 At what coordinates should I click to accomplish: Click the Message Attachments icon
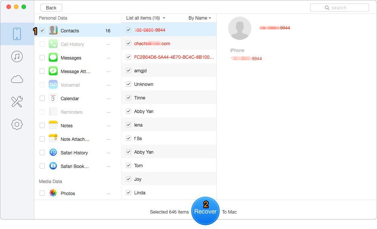click(x=53, y=71)
